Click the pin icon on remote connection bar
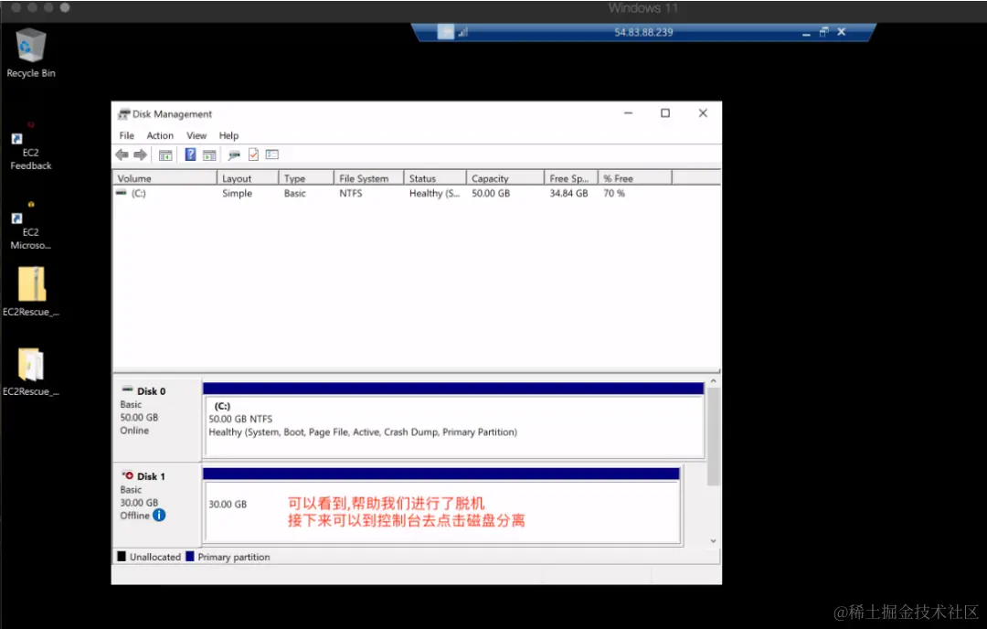The image size is (987, 629). tap(446, 32)
